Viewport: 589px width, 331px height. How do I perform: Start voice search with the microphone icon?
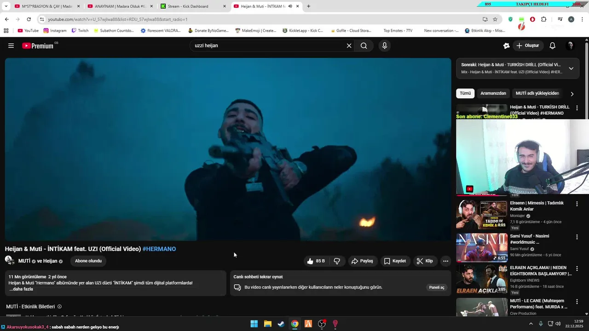point(385,46)
